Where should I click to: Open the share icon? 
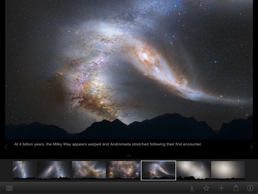236,188
